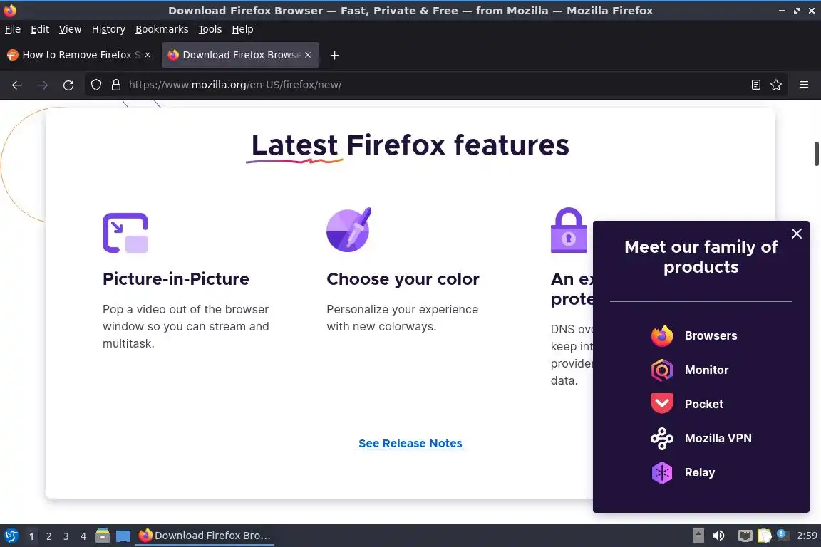Open the clipboard manager tray icon
Viewport: 821px width, 547px height.
[x=765, y=536]
